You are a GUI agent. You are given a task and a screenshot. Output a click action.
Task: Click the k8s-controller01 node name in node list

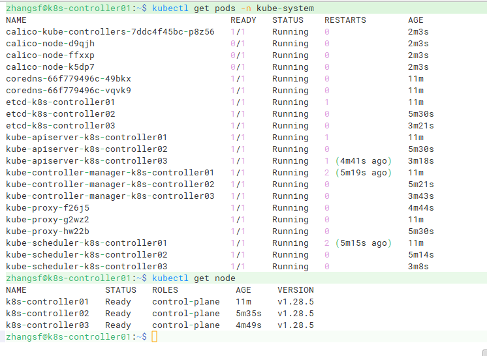point(48,301)
